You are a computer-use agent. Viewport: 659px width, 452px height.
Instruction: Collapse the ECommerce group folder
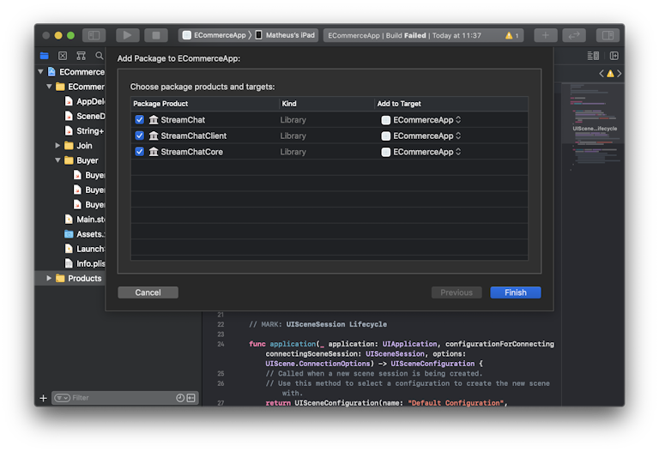coord(49,87)
